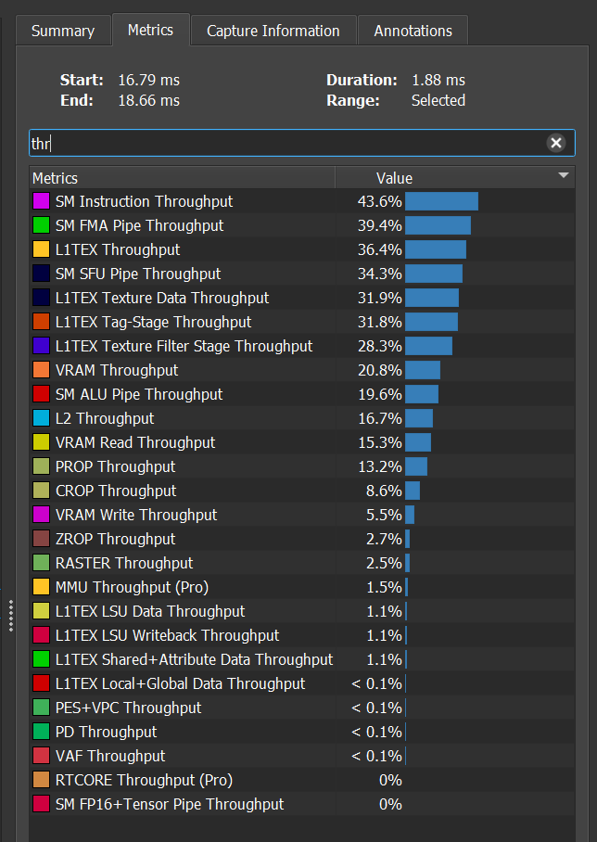Click the VRAM Throughput orange color swatch
Screen dimensions: 597x842
(x=41, y=370)
